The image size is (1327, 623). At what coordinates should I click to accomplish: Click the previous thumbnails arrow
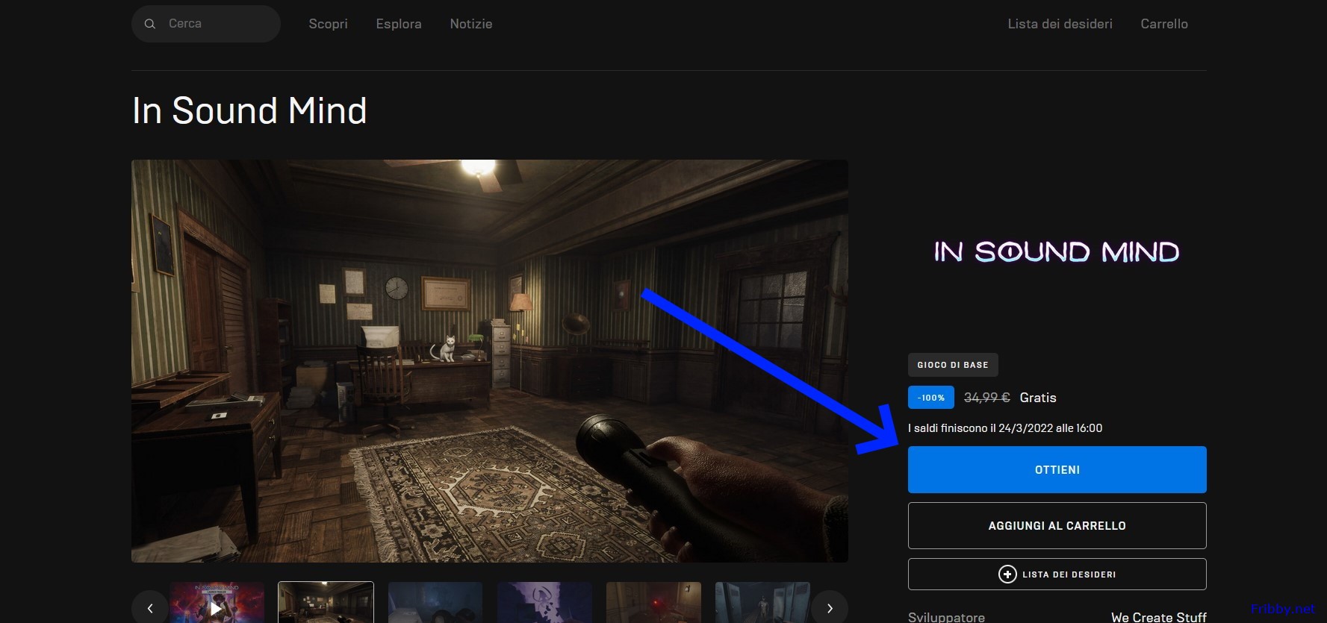[x=150, y=608]
